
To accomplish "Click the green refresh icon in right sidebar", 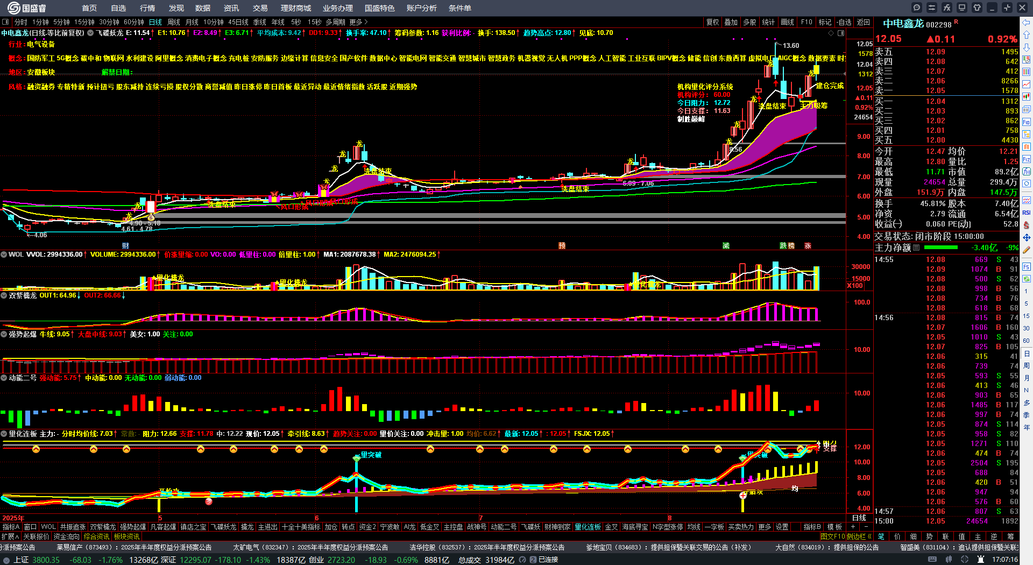I will point(1027,279).
